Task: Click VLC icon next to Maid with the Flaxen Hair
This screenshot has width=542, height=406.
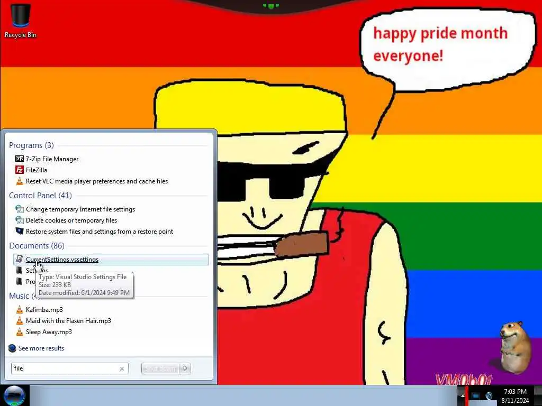Action: tap(20, 321)
